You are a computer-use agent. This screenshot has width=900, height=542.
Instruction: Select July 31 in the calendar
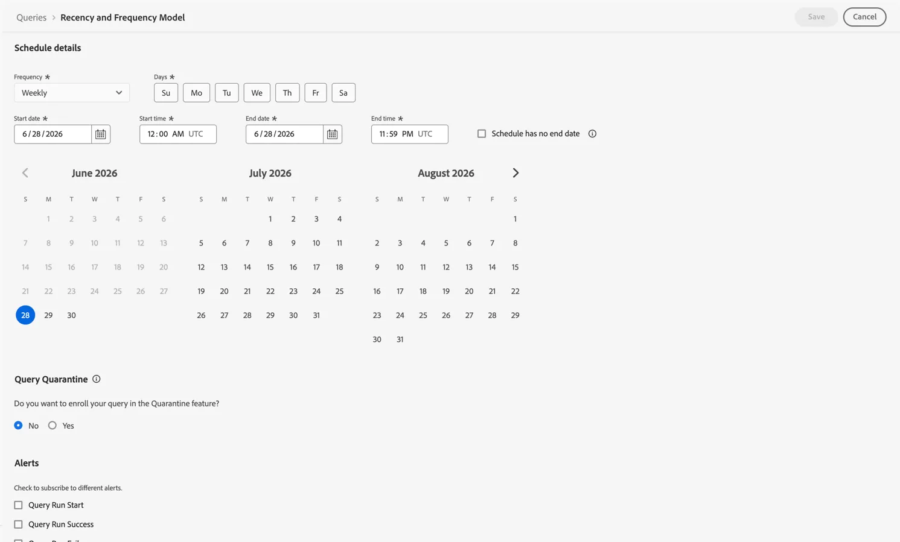coord(316,315)
